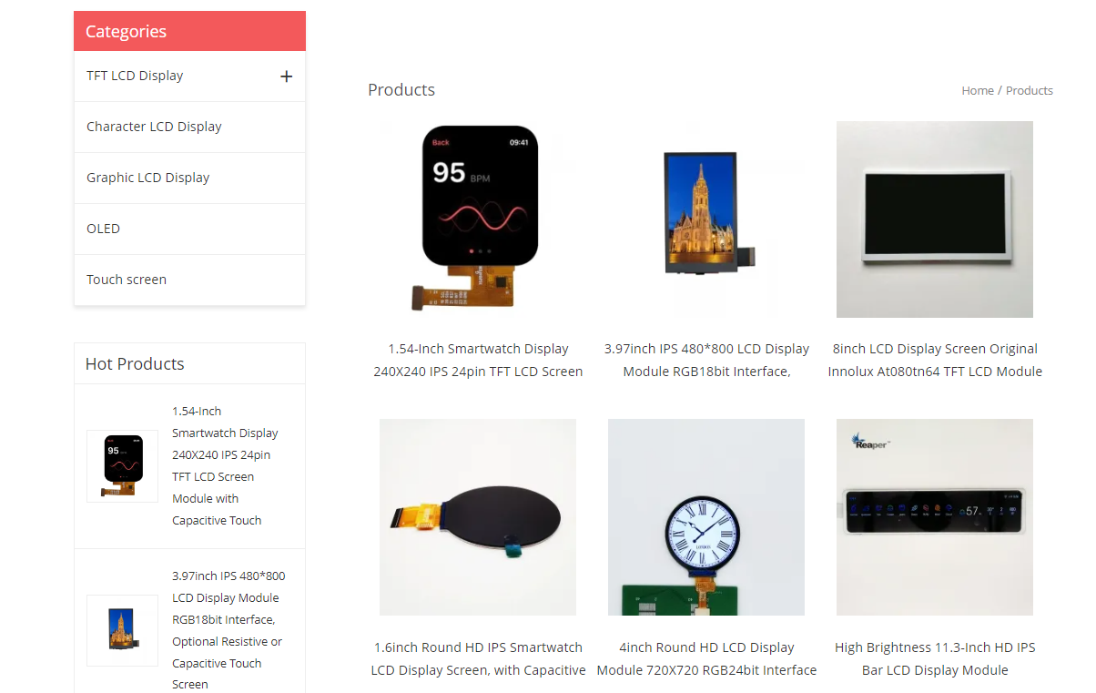Open the hot product 3.97inch IPS text link
Image resolution: width=1096 pixels, height=693 pixels.
228,630
